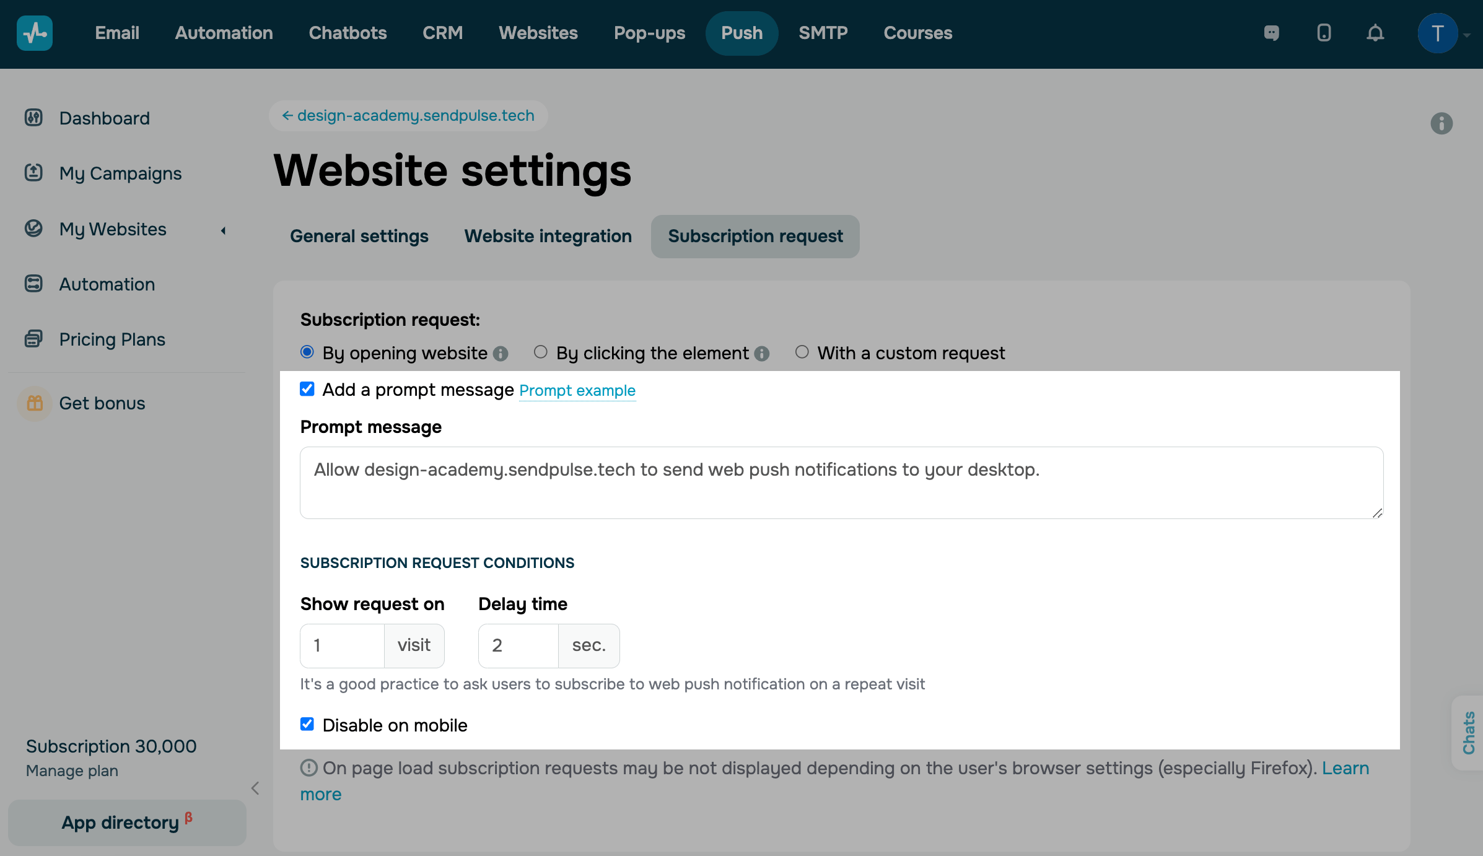Viewport: 1483px width, 856px height.
Task: Click the page info icon top right
Action: [x=1441, y=123]
